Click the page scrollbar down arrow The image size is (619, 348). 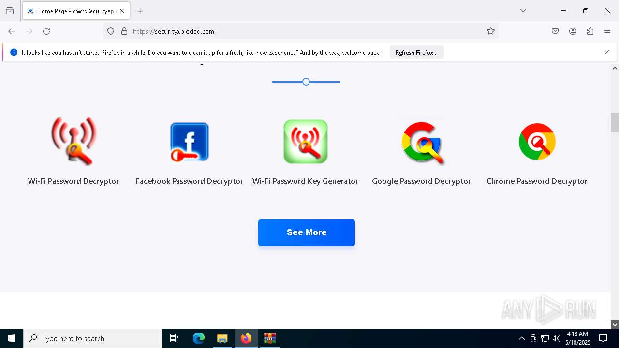coord(615,325)
